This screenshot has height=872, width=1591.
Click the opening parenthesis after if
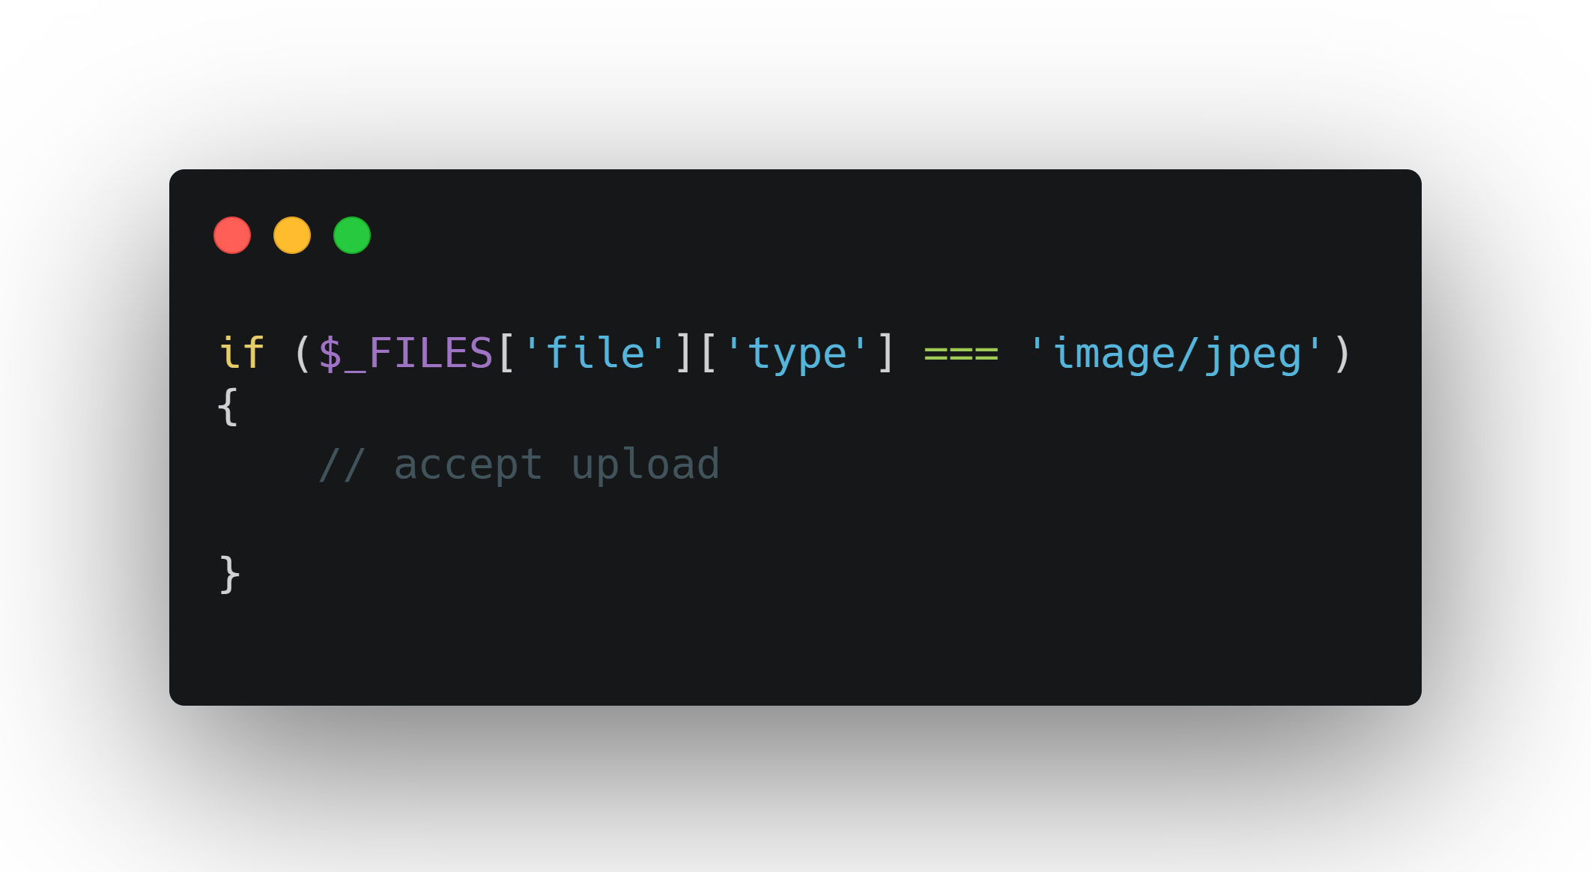click(303, 353)
